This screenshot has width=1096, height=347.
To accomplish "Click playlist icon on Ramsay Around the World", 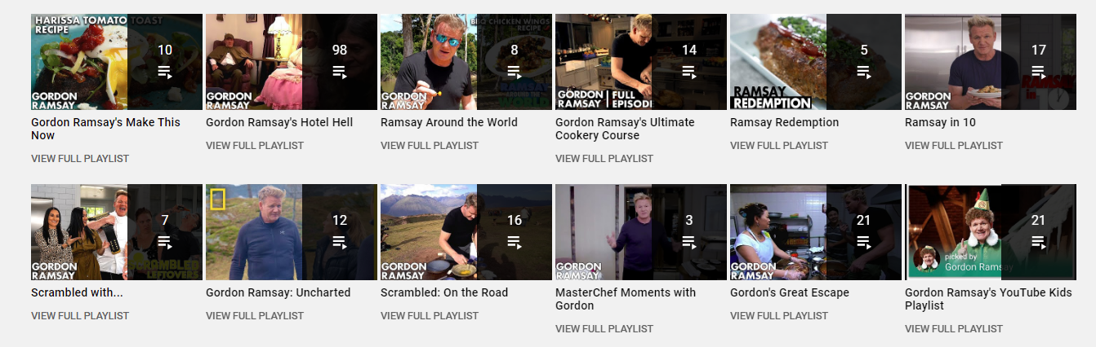I will click(515, 72).
